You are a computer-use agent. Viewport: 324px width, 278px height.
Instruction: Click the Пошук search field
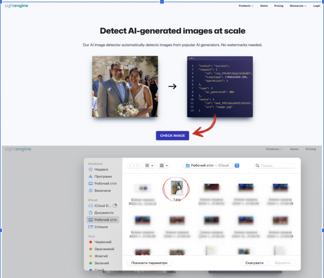tap(274, 166)
